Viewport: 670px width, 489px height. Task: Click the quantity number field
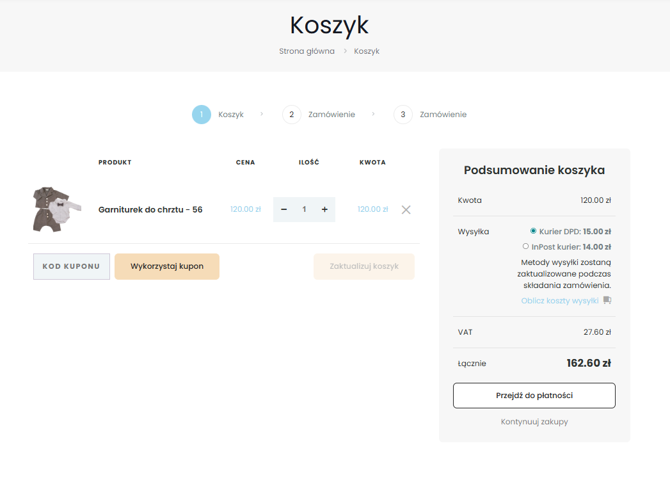point(305,209)
